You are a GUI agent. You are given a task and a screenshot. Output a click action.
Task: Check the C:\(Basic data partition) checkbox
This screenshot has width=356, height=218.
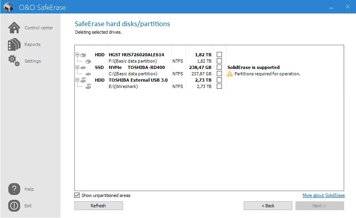[219, 74]
